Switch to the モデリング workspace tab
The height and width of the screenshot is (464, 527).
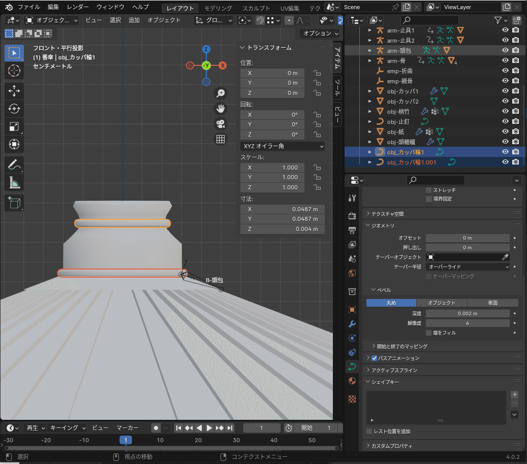218,8
